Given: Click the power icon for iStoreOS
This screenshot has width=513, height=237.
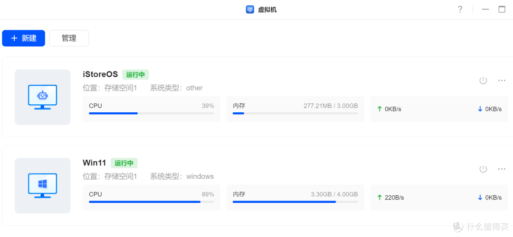Looking at the screenshot, I should [483, 80].
